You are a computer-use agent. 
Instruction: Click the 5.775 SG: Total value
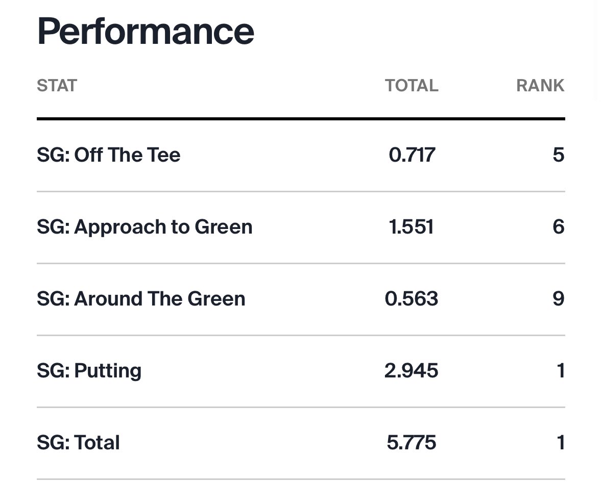pyautogui.click(x=412, y=443)
